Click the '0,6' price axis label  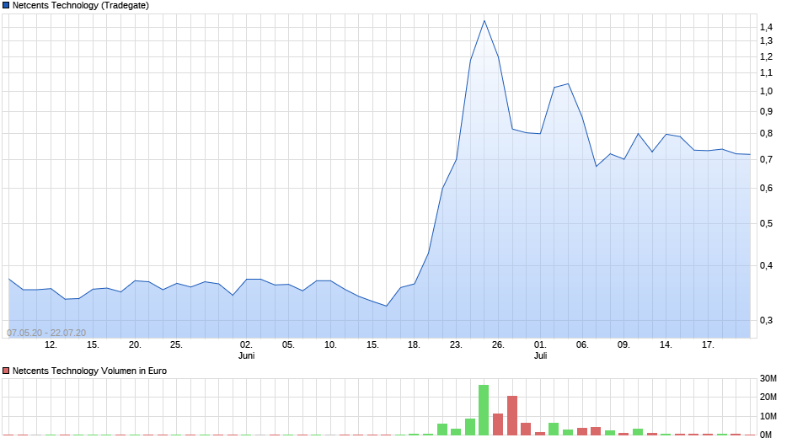(x=766, y=189)
